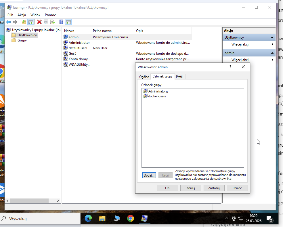
Task: Toggle the show/hide action pane icon
Action: [x=68, y=22]
